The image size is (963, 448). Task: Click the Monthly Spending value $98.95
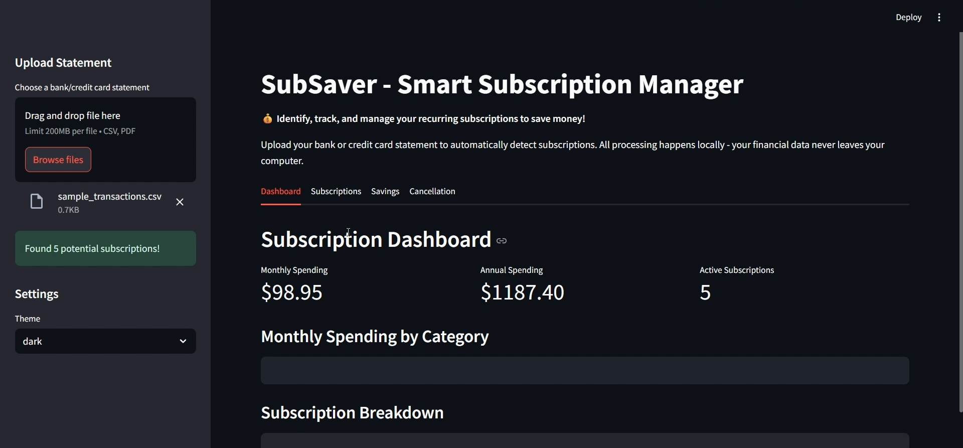click(291, 292)
